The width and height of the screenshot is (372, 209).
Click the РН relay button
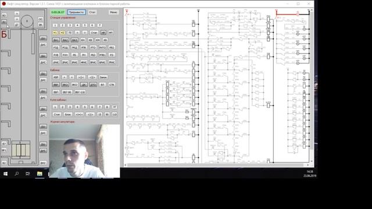(84, 55)
